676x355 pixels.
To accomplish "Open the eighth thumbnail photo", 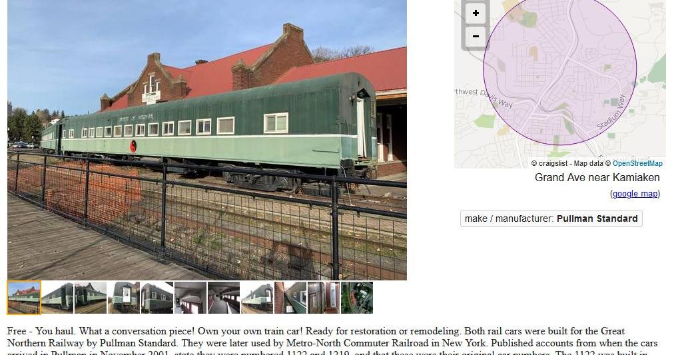I will (x=257, y=298).
